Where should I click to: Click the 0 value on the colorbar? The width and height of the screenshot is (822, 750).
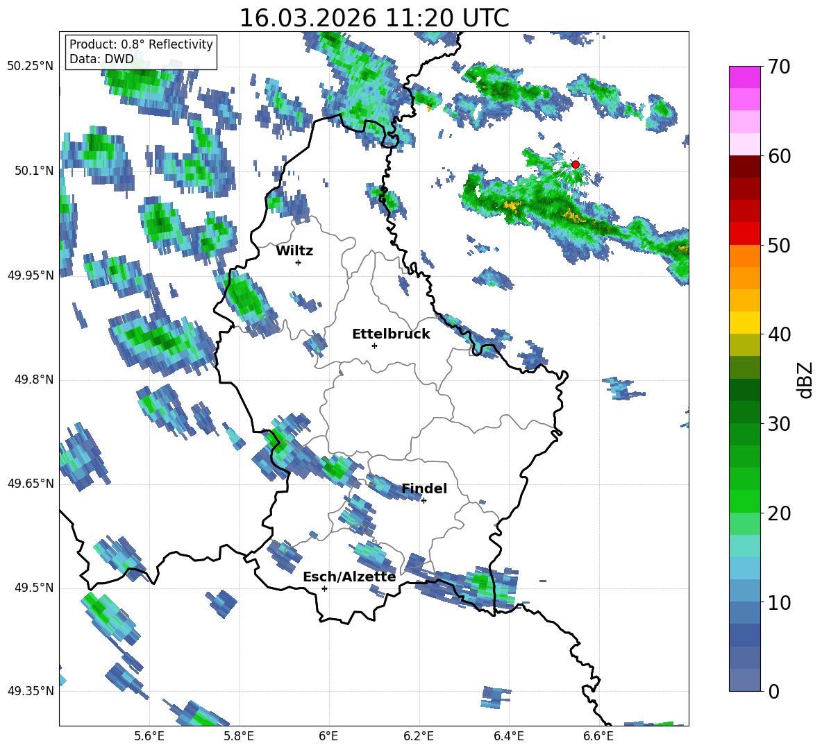[x=773, y=691]
